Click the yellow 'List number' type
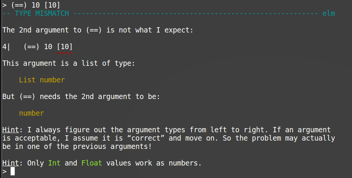Viewport: 352px width, 178px height. pyautogui.click(x=42, y=80)
